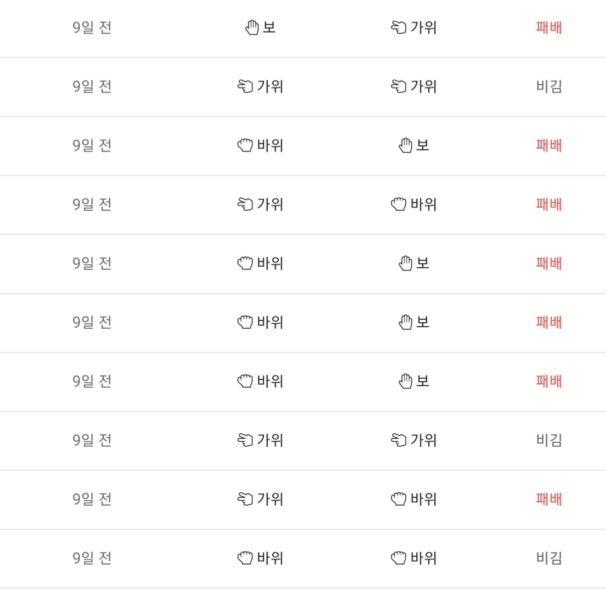Select the 바위 opponent icon in the first 가위 vs 바위 row
The image size is (606, 591).
pyautogui.click(x=398, y=204)
